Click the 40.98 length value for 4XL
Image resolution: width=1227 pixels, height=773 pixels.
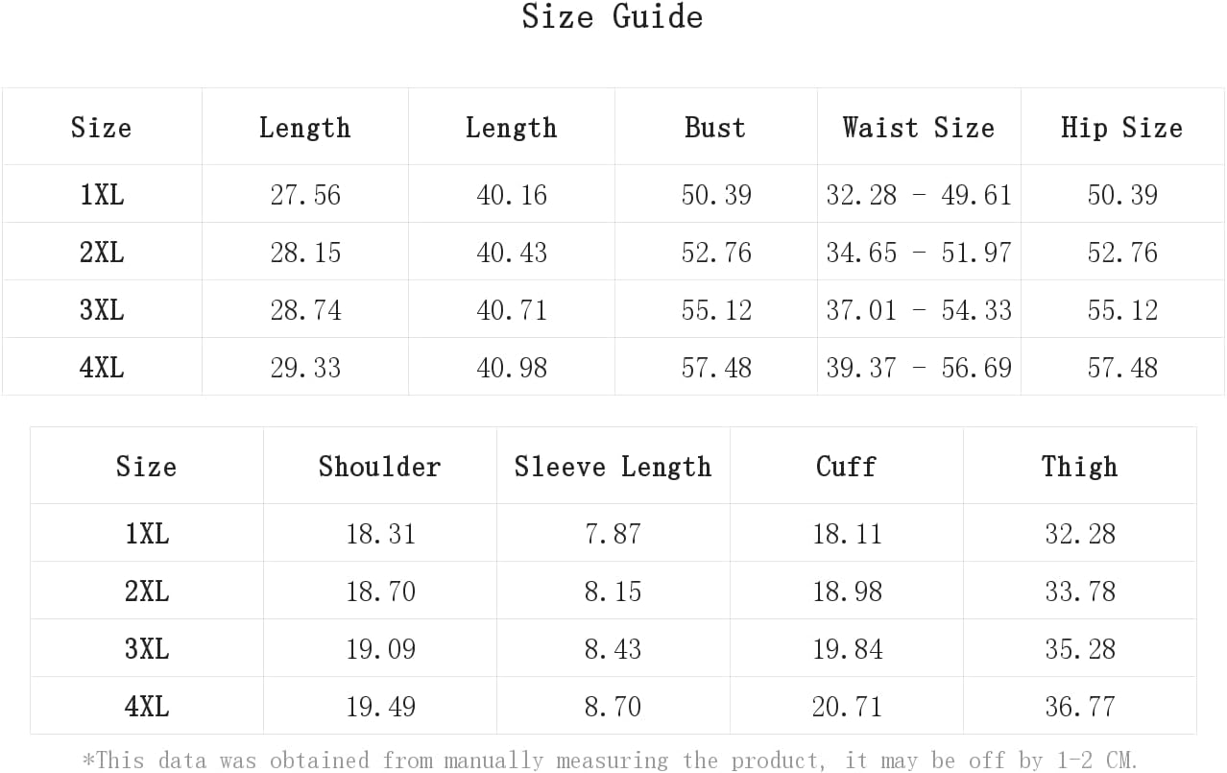[x=512, y=368]
